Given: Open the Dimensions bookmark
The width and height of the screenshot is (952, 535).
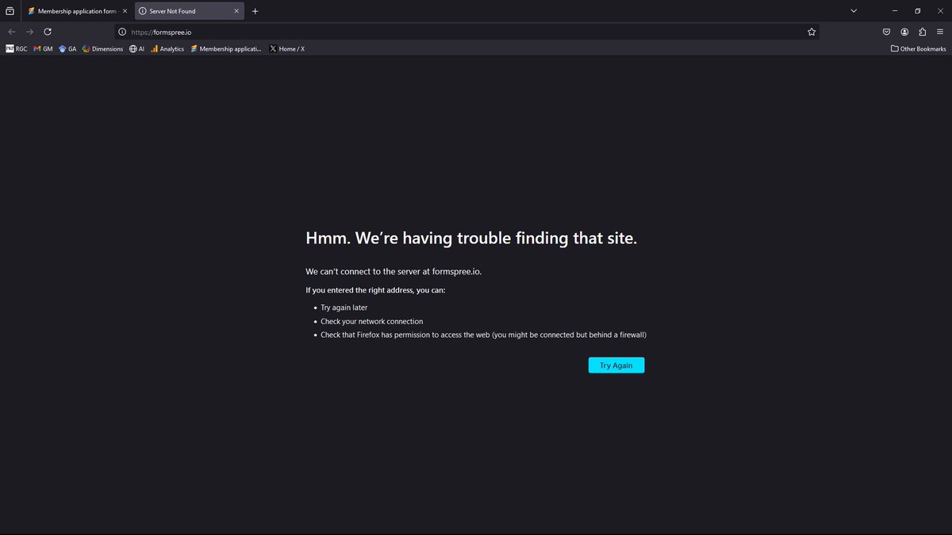Looking at the screenshot, I should pos(103,48).
